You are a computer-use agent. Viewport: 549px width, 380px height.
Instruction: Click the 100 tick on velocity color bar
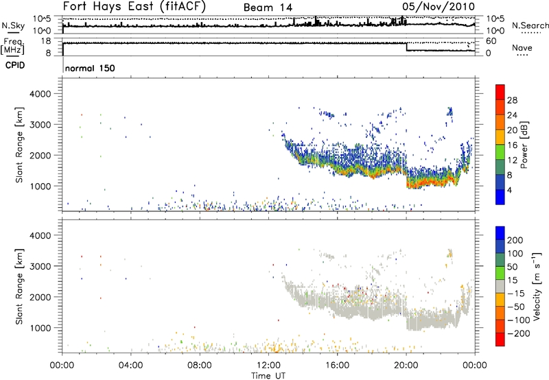[x=515, y=254]
